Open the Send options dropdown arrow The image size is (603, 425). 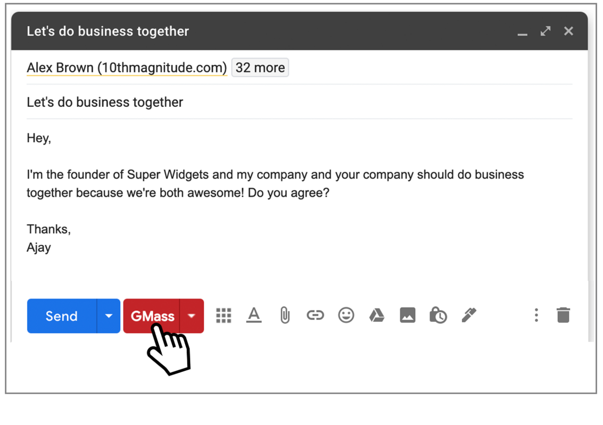click(109, 316)
